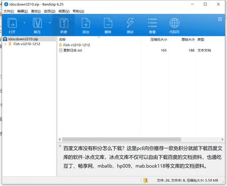The height and width of the screenshot is (186, 227).
Task: Click the horizontal scrollbar left arrow
Action: [x=60, y=139]
